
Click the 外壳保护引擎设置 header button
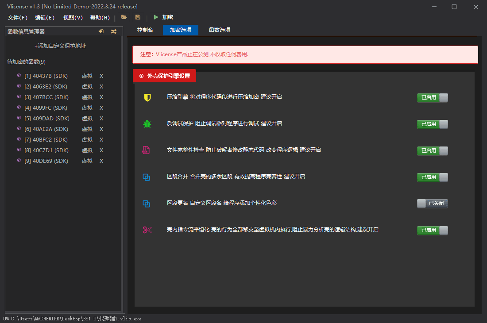pyautogui.click(x=164, y=76)
